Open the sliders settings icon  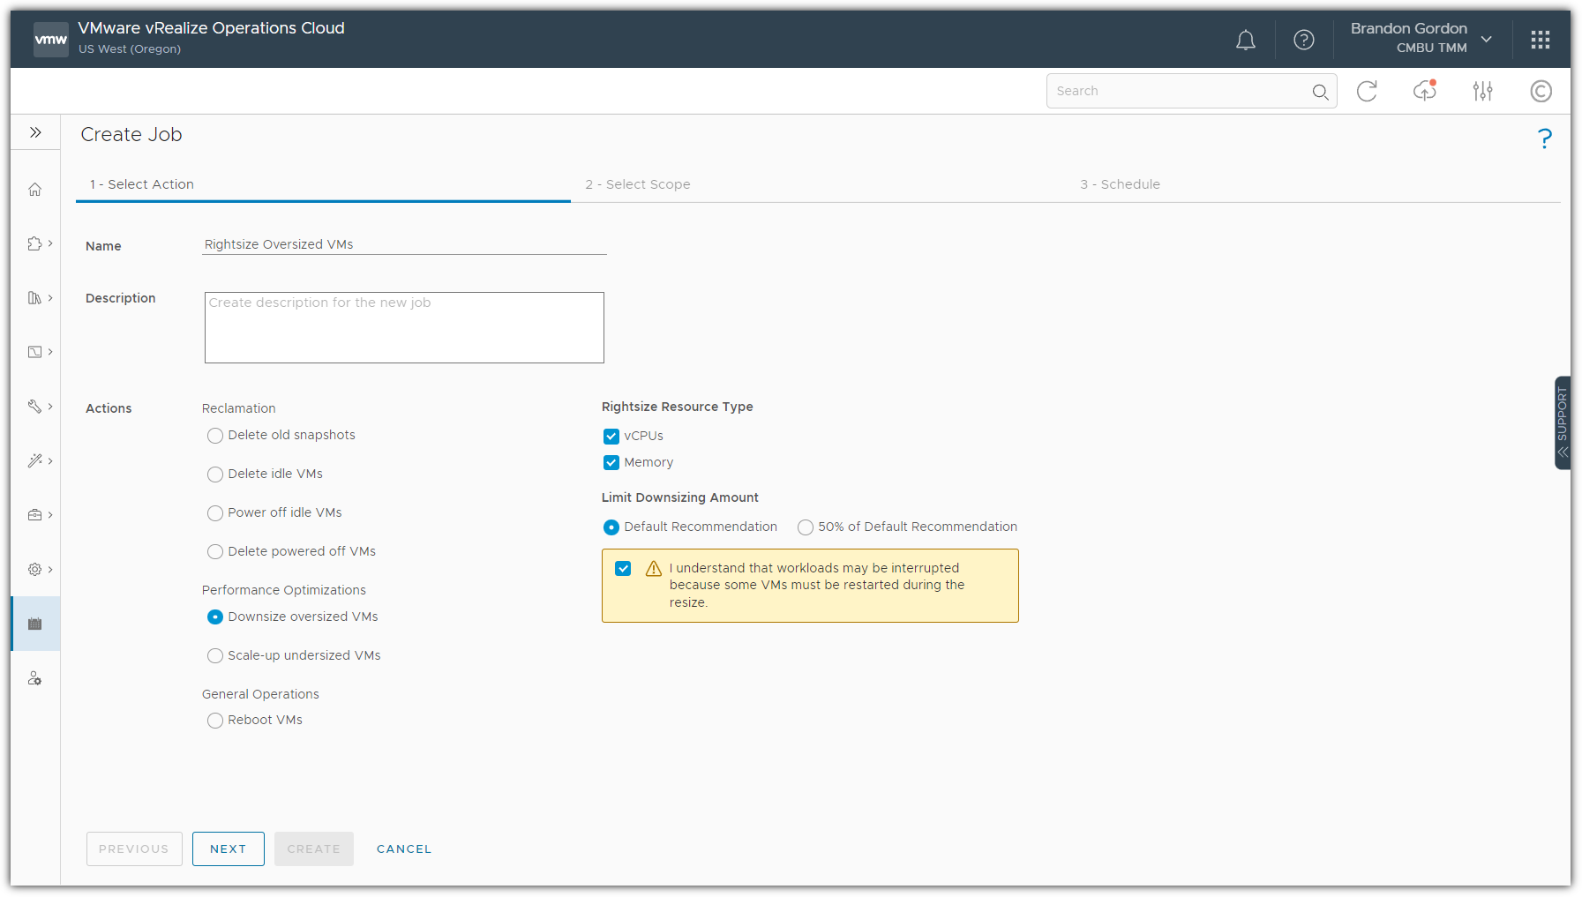1482,91
